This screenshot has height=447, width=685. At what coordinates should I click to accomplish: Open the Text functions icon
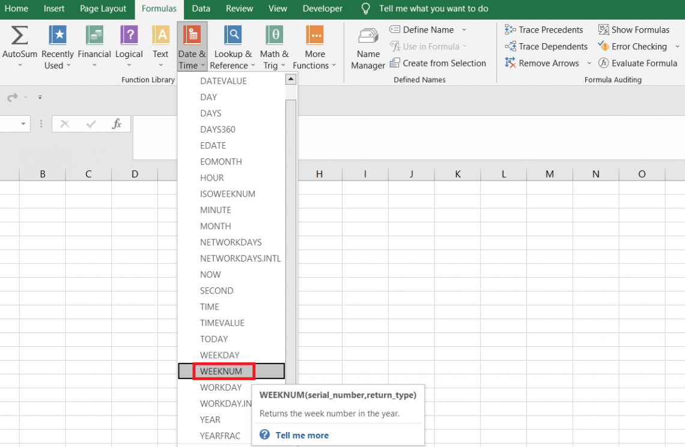click(x=160, y=36)
